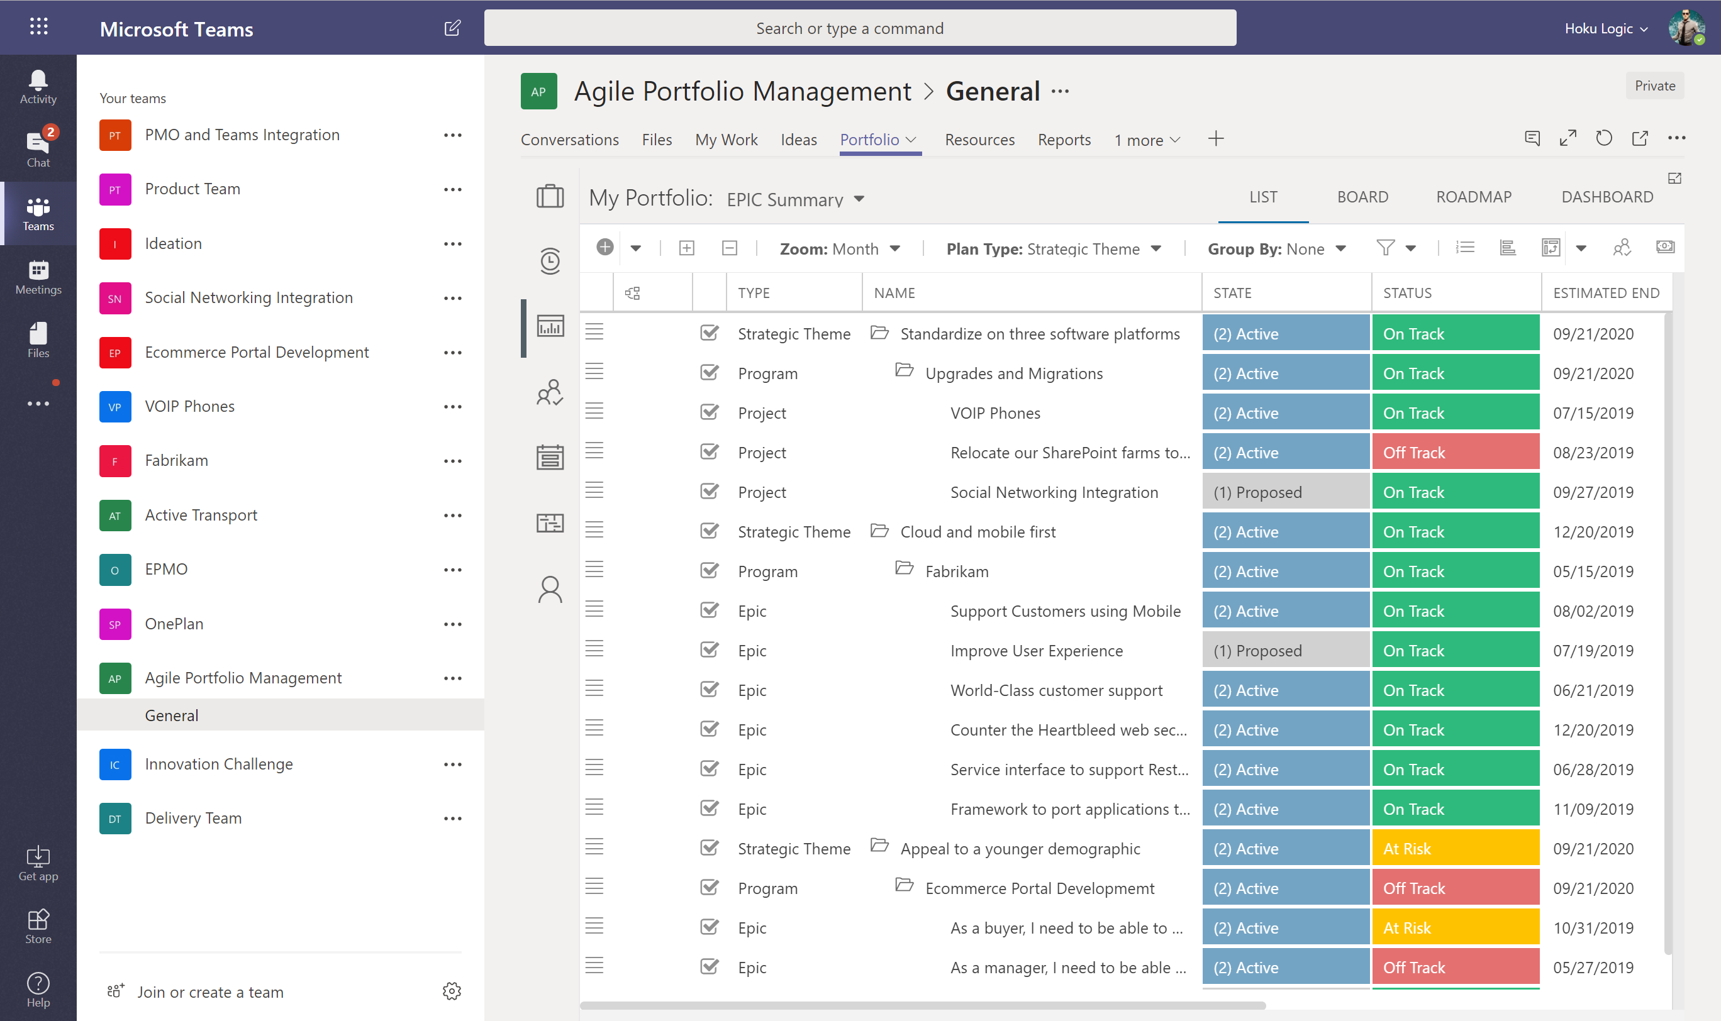
Task: Open the Get app download icon
Action: point(38,864)
